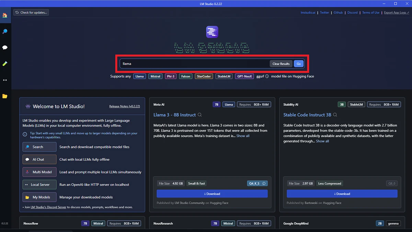The image size is (412, 232).
Task: Click the Llama 3 - 8B Instruct title
Action: click(174, 115)
